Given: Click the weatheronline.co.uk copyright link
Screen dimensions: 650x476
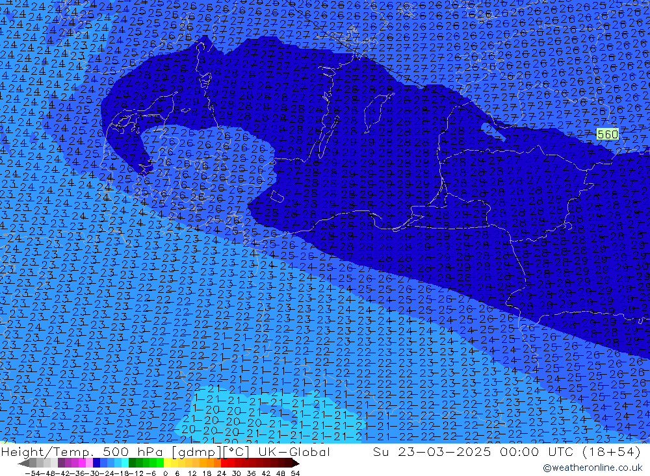Looking at the screenshot, I should click(593, 468).
